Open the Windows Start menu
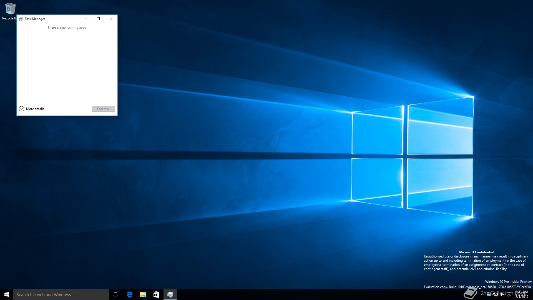The width and height of the screenshot is (533, 300). point(7,294)
